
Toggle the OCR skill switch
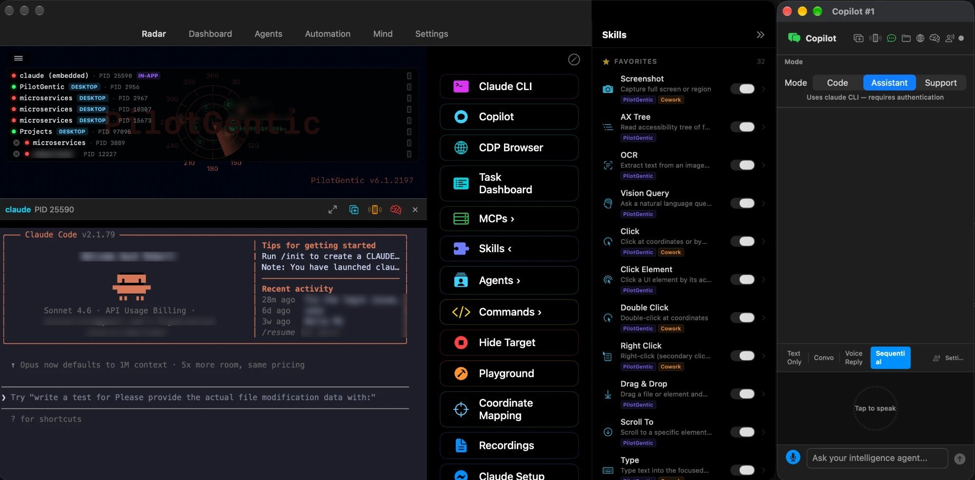click(742, 165)
